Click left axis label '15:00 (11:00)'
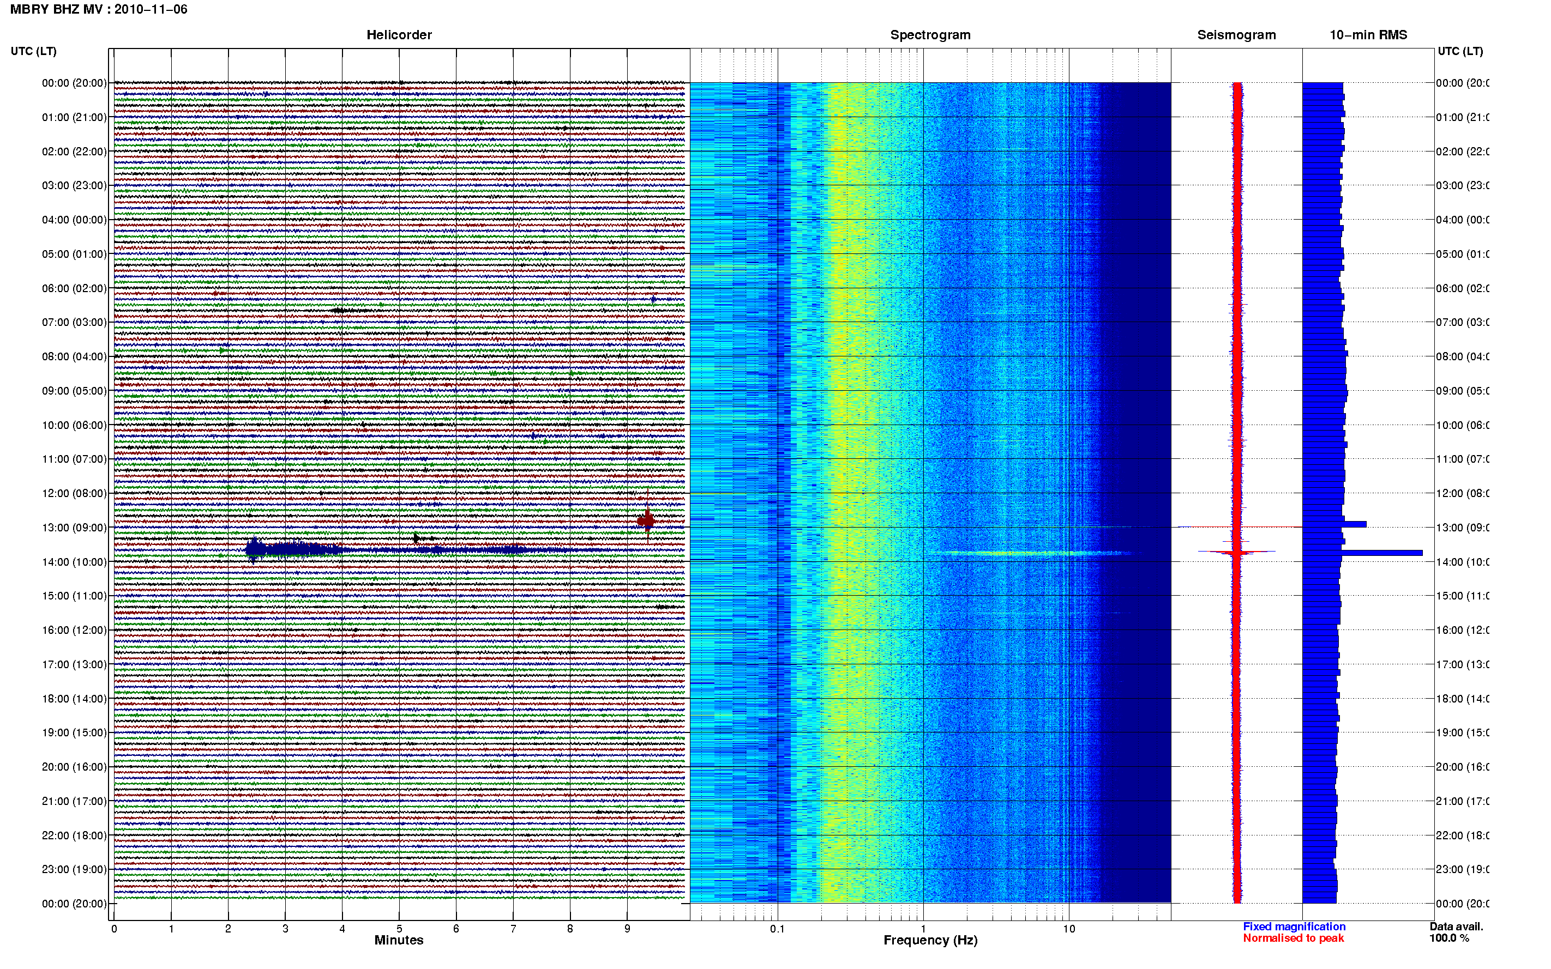 coord(74,596)
